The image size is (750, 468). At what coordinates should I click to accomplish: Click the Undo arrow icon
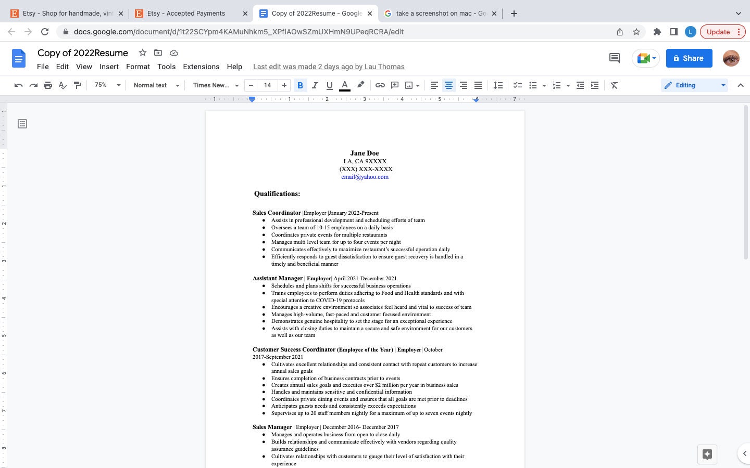[19, 85]
